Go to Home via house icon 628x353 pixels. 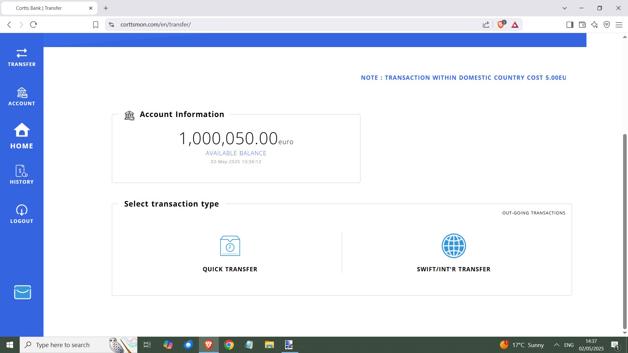click(22, 130)
